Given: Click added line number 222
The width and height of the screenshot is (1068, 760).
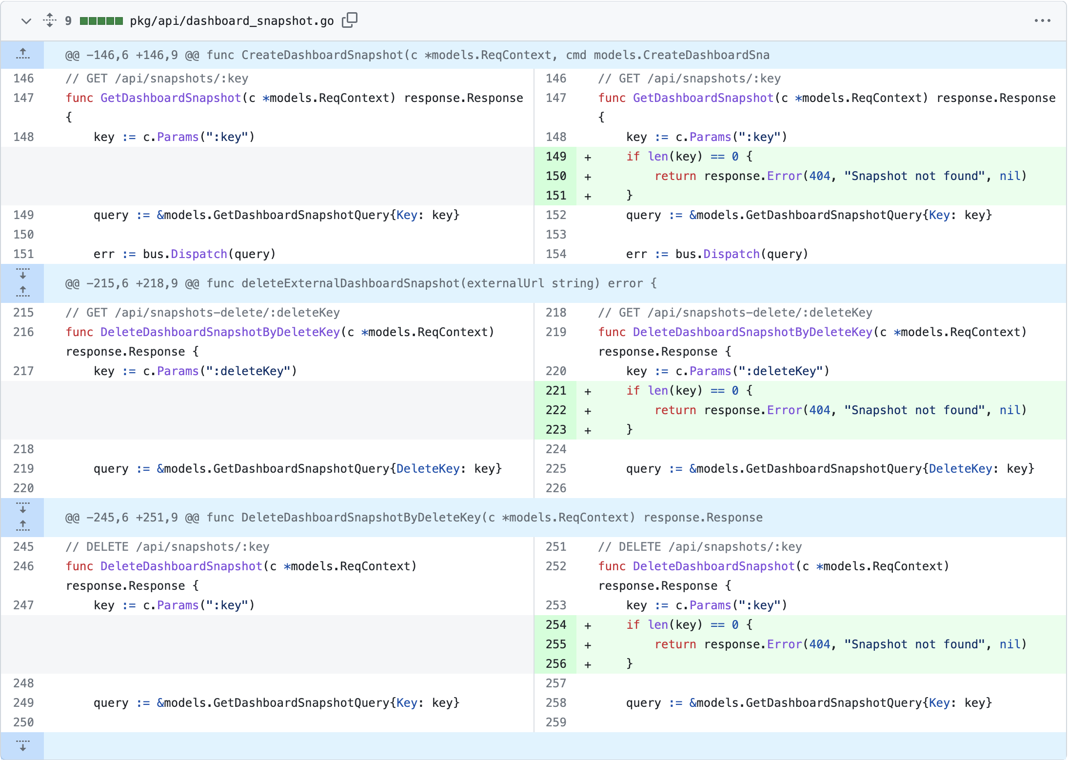Looking at the screenshot, I should (x=555, y=410).
